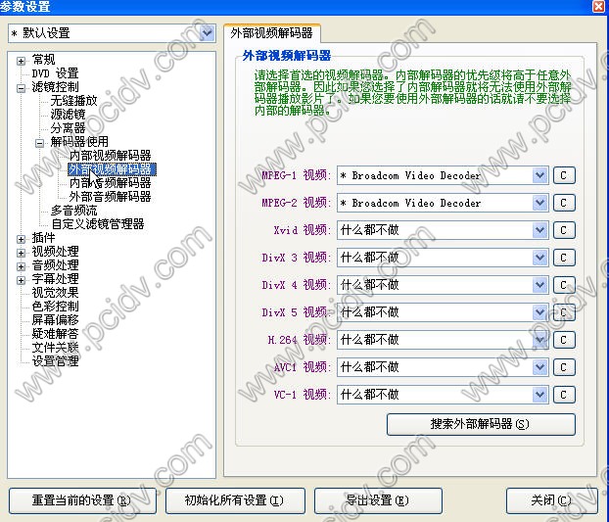609x522 pixels.
Task: Select 视觉效果 in the tree
Action: coord(55,293)
